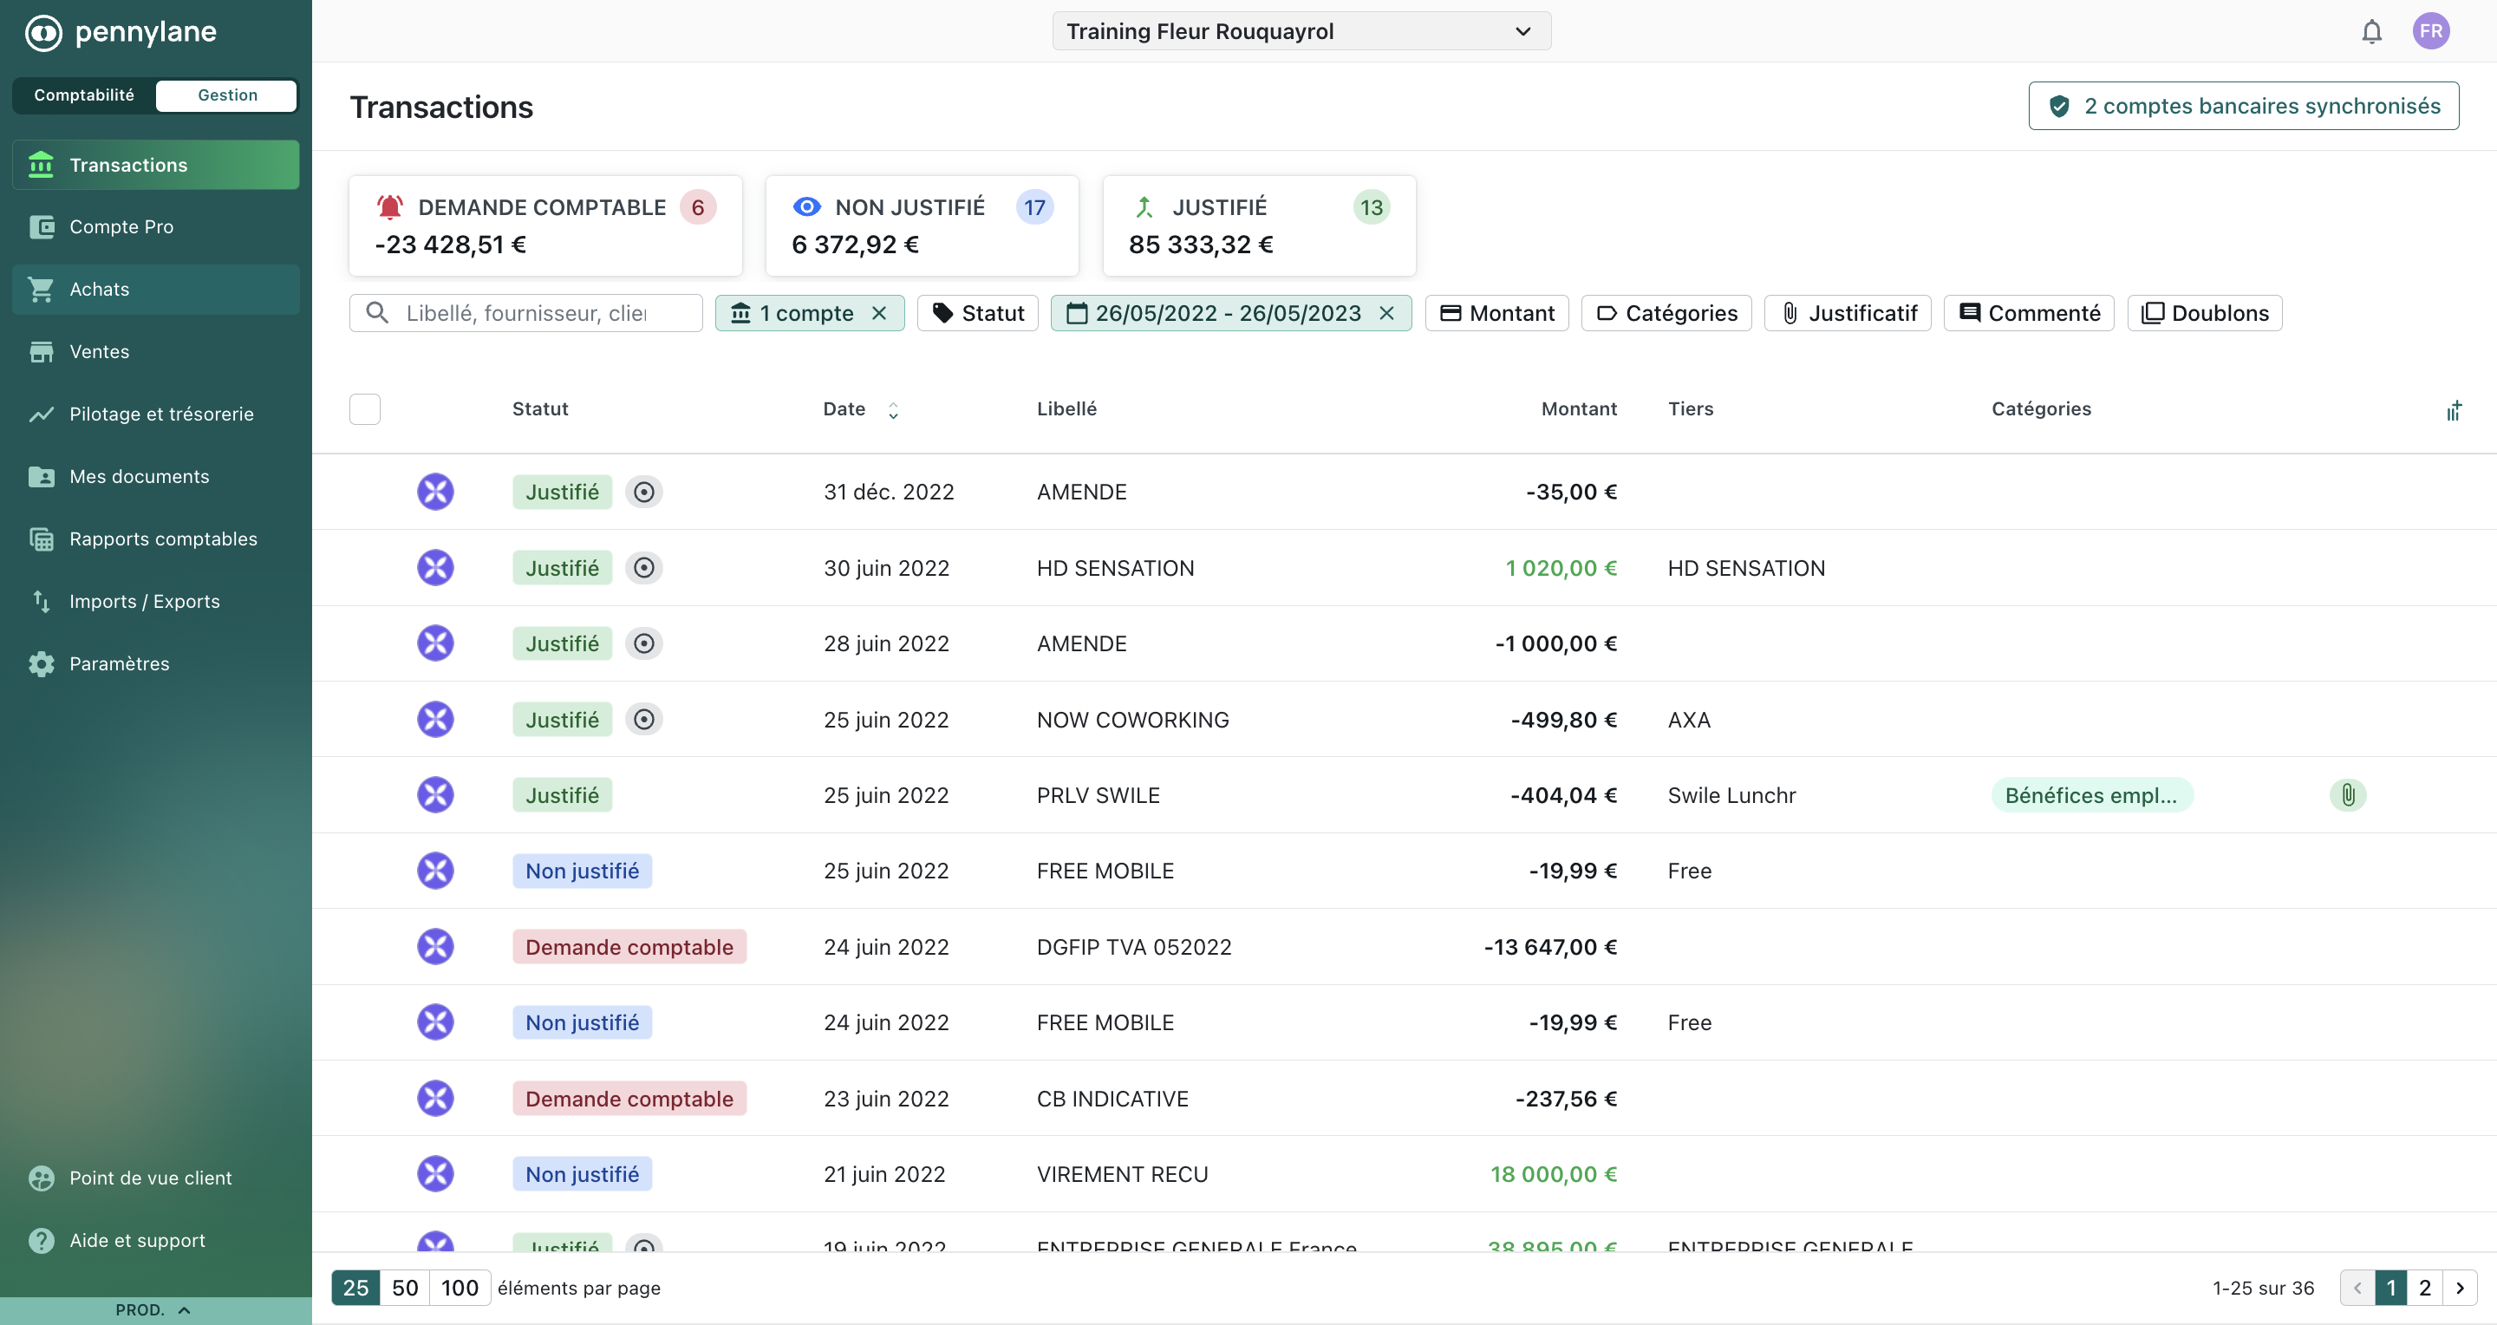
Task: Go to next page arrow
Action: point(2459,1287)
